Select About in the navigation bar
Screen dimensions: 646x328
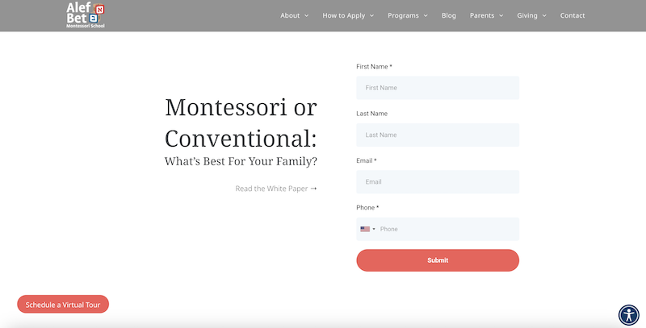pos(290,15)
